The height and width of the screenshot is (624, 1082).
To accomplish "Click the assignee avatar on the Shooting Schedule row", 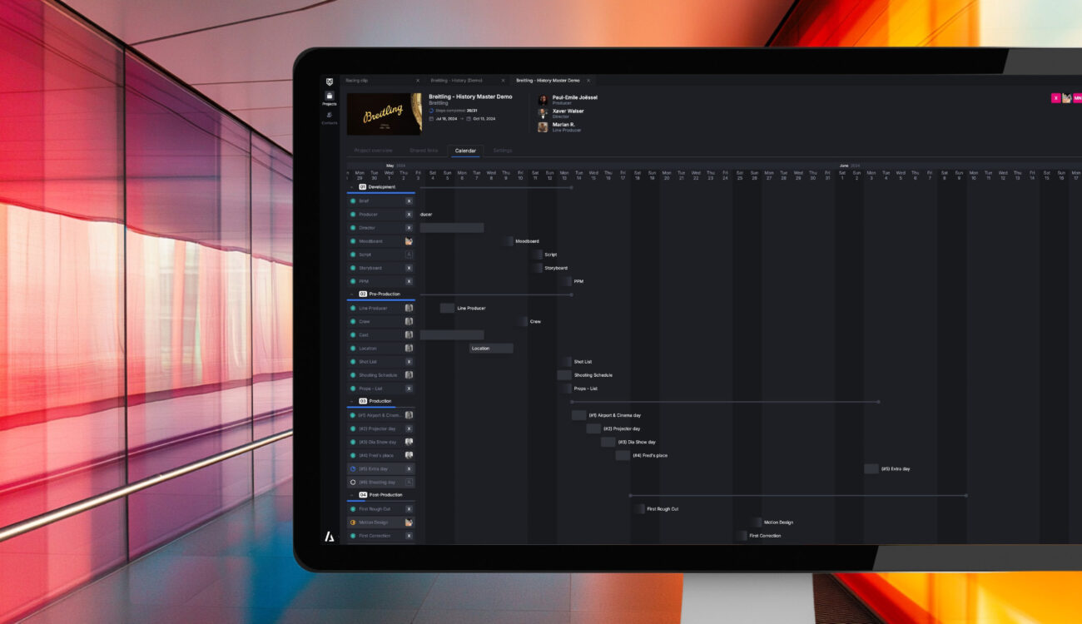I will [409, 375].
